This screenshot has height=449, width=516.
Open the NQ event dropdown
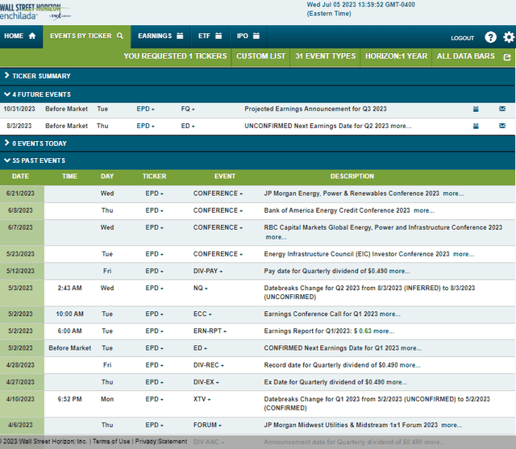click(x=201, y=288)
